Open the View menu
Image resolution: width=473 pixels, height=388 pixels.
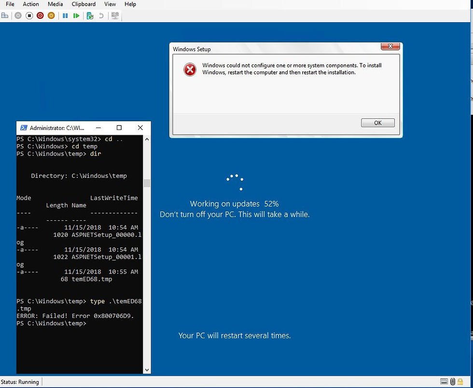[110, 4]
